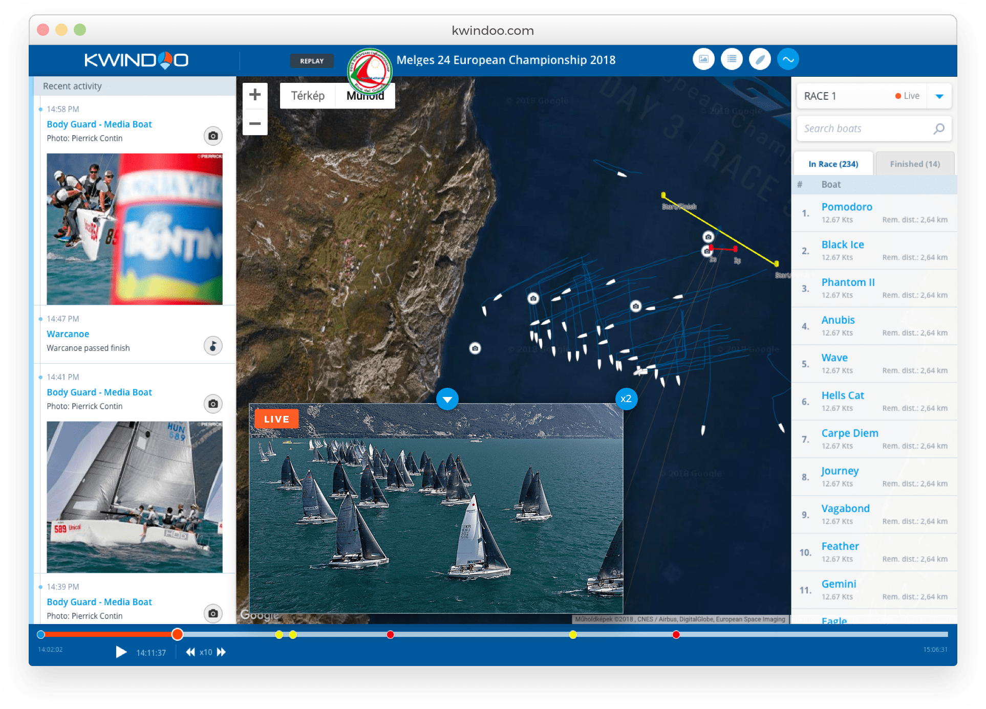Image resolution: width=986 pixels, height=709 pixels.
Task: Click camera icon beside 14:58 PM activity
Action: 213,136
